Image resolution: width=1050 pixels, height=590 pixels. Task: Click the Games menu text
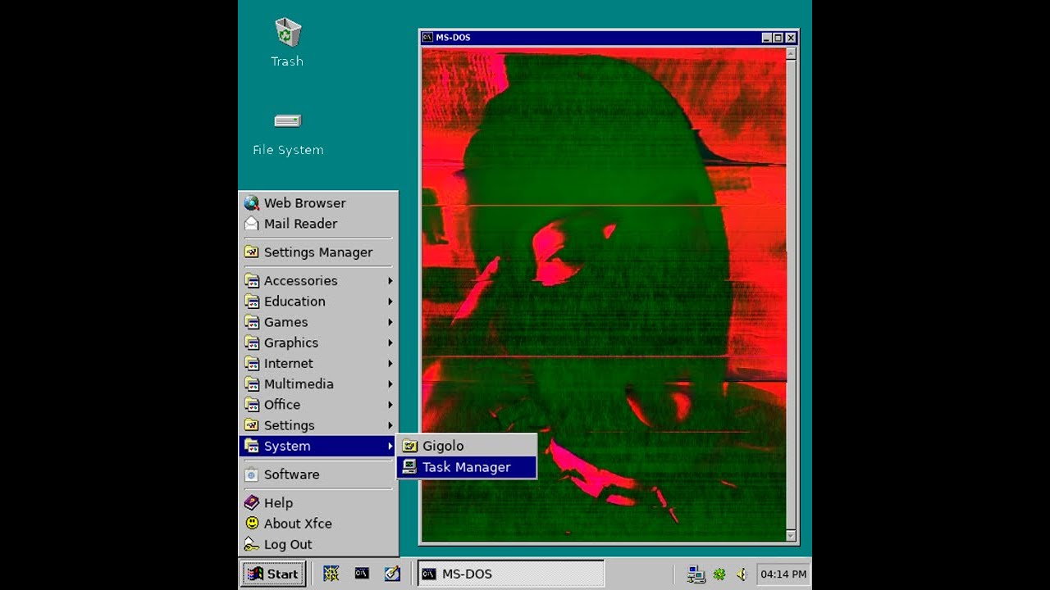coord(285,322)
